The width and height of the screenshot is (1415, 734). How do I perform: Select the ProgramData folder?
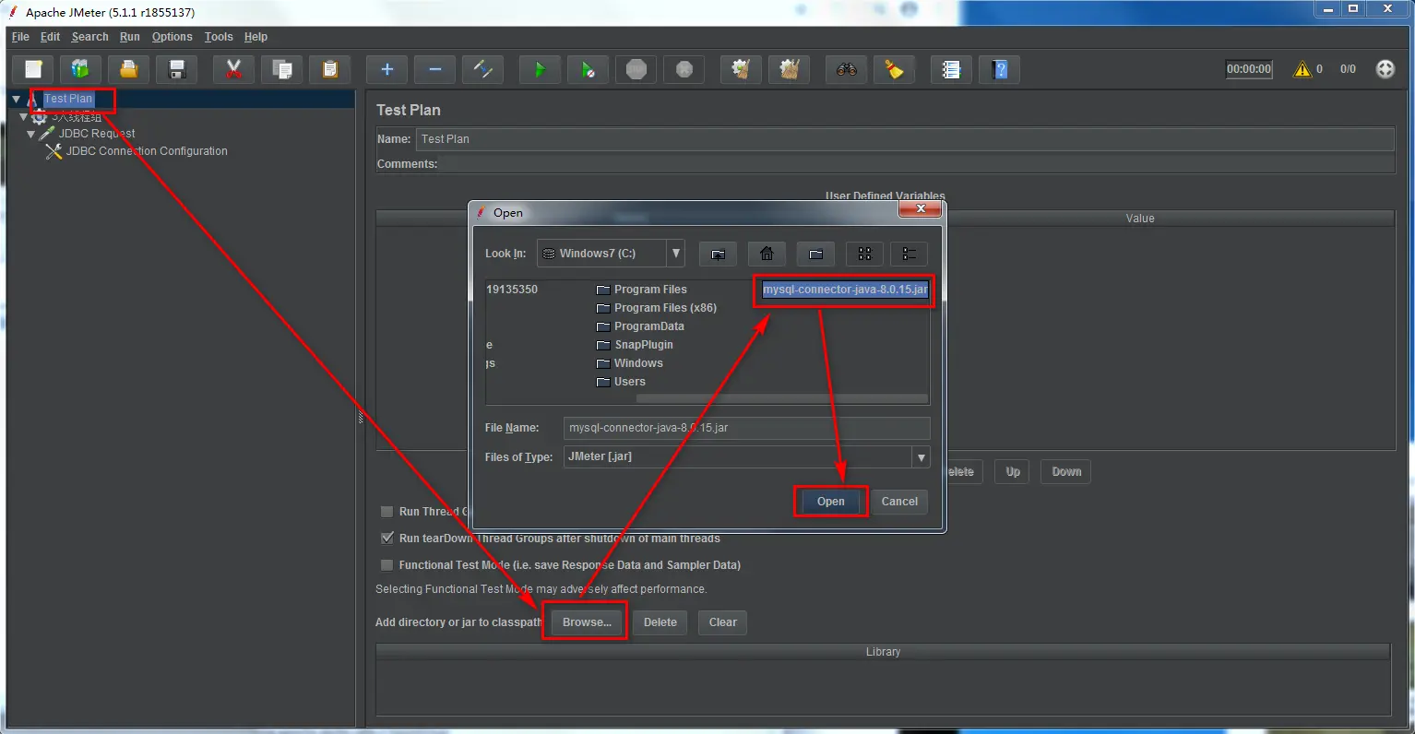click(640, 326)
